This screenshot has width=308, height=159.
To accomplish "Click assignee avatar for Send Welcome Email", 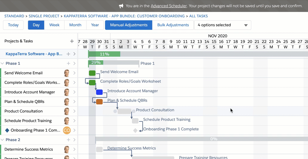I will click(67, 73).
